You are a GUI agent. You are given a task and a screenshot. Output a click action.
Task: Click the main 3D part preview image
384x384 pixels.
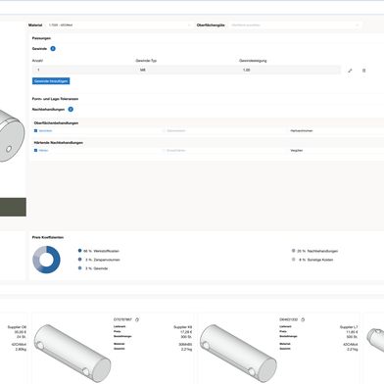12,135
